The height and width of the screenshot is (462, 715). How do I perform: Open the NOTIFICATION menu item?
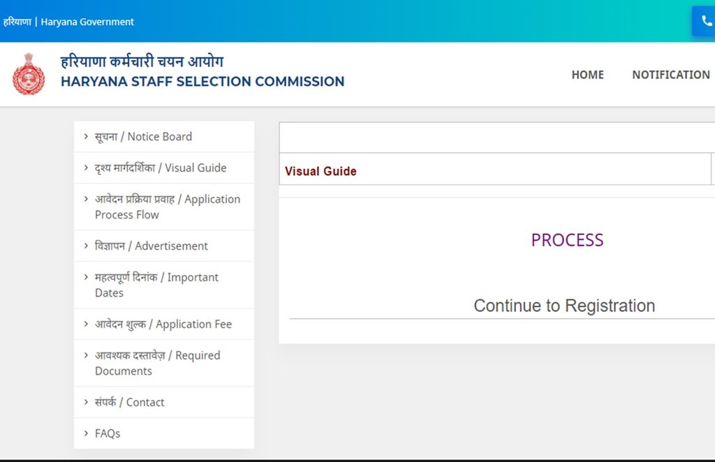pos(671,75)
